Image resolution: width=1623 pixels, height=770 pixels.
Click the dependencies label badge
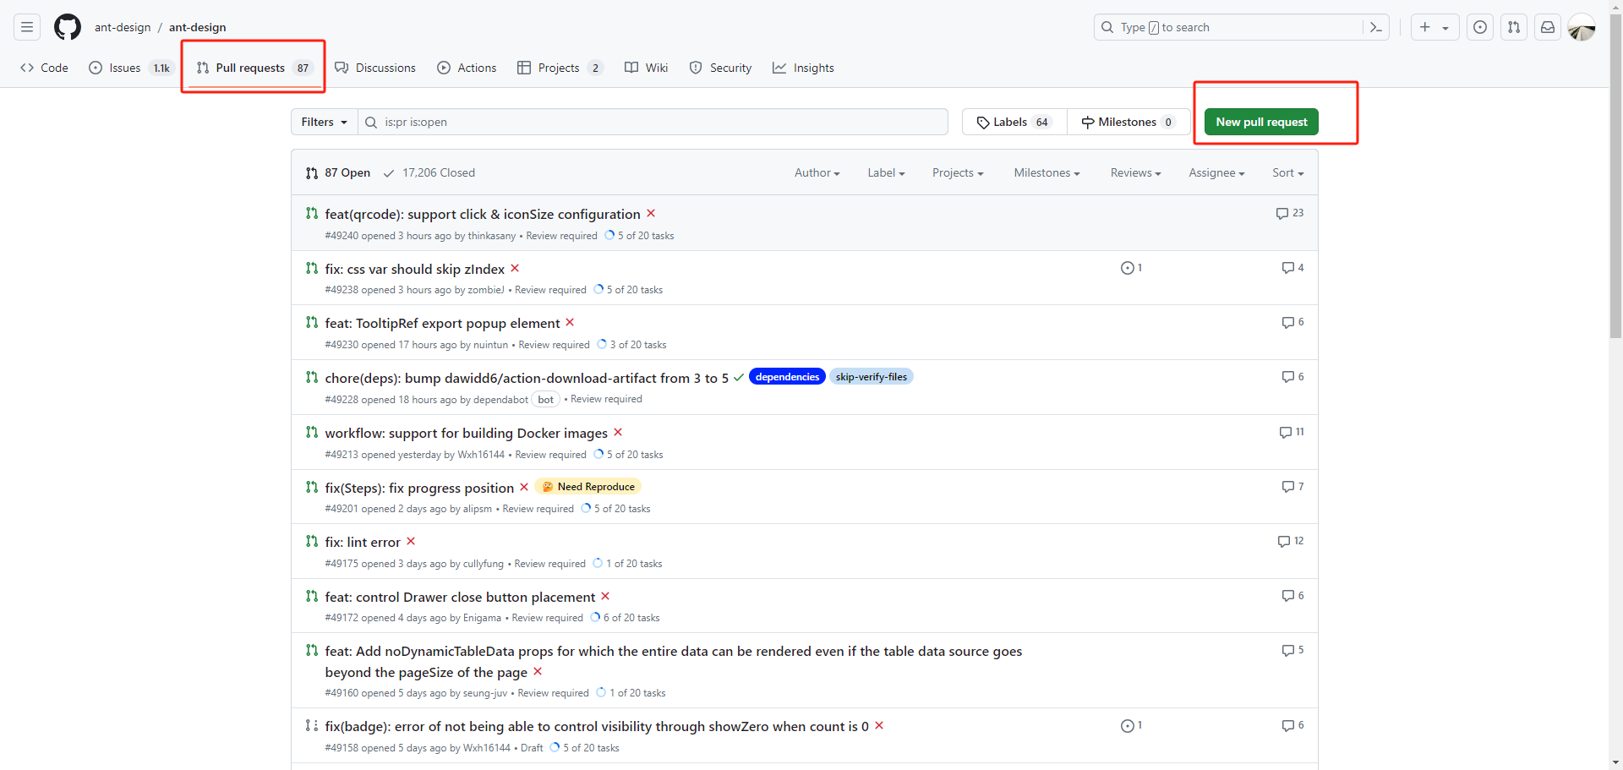tap(787, 377)
